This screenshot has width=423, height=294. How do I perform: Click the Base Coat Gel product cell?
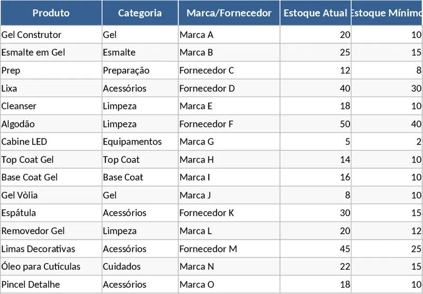[51, 177]
